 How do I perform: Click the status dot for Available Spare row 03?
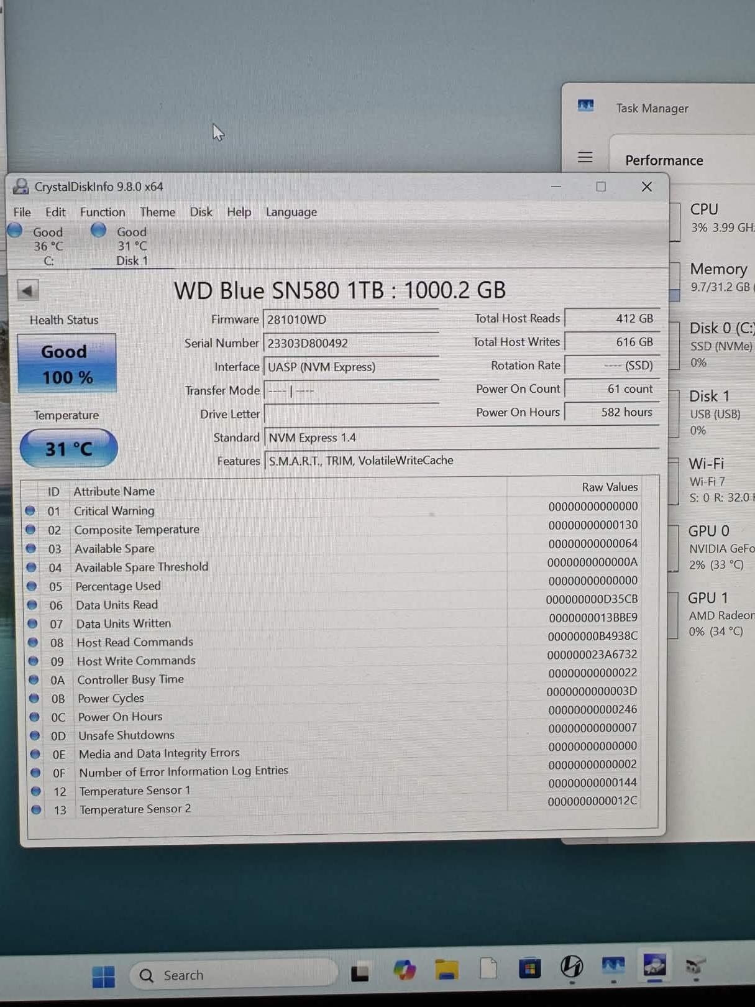tap(31, 548)
